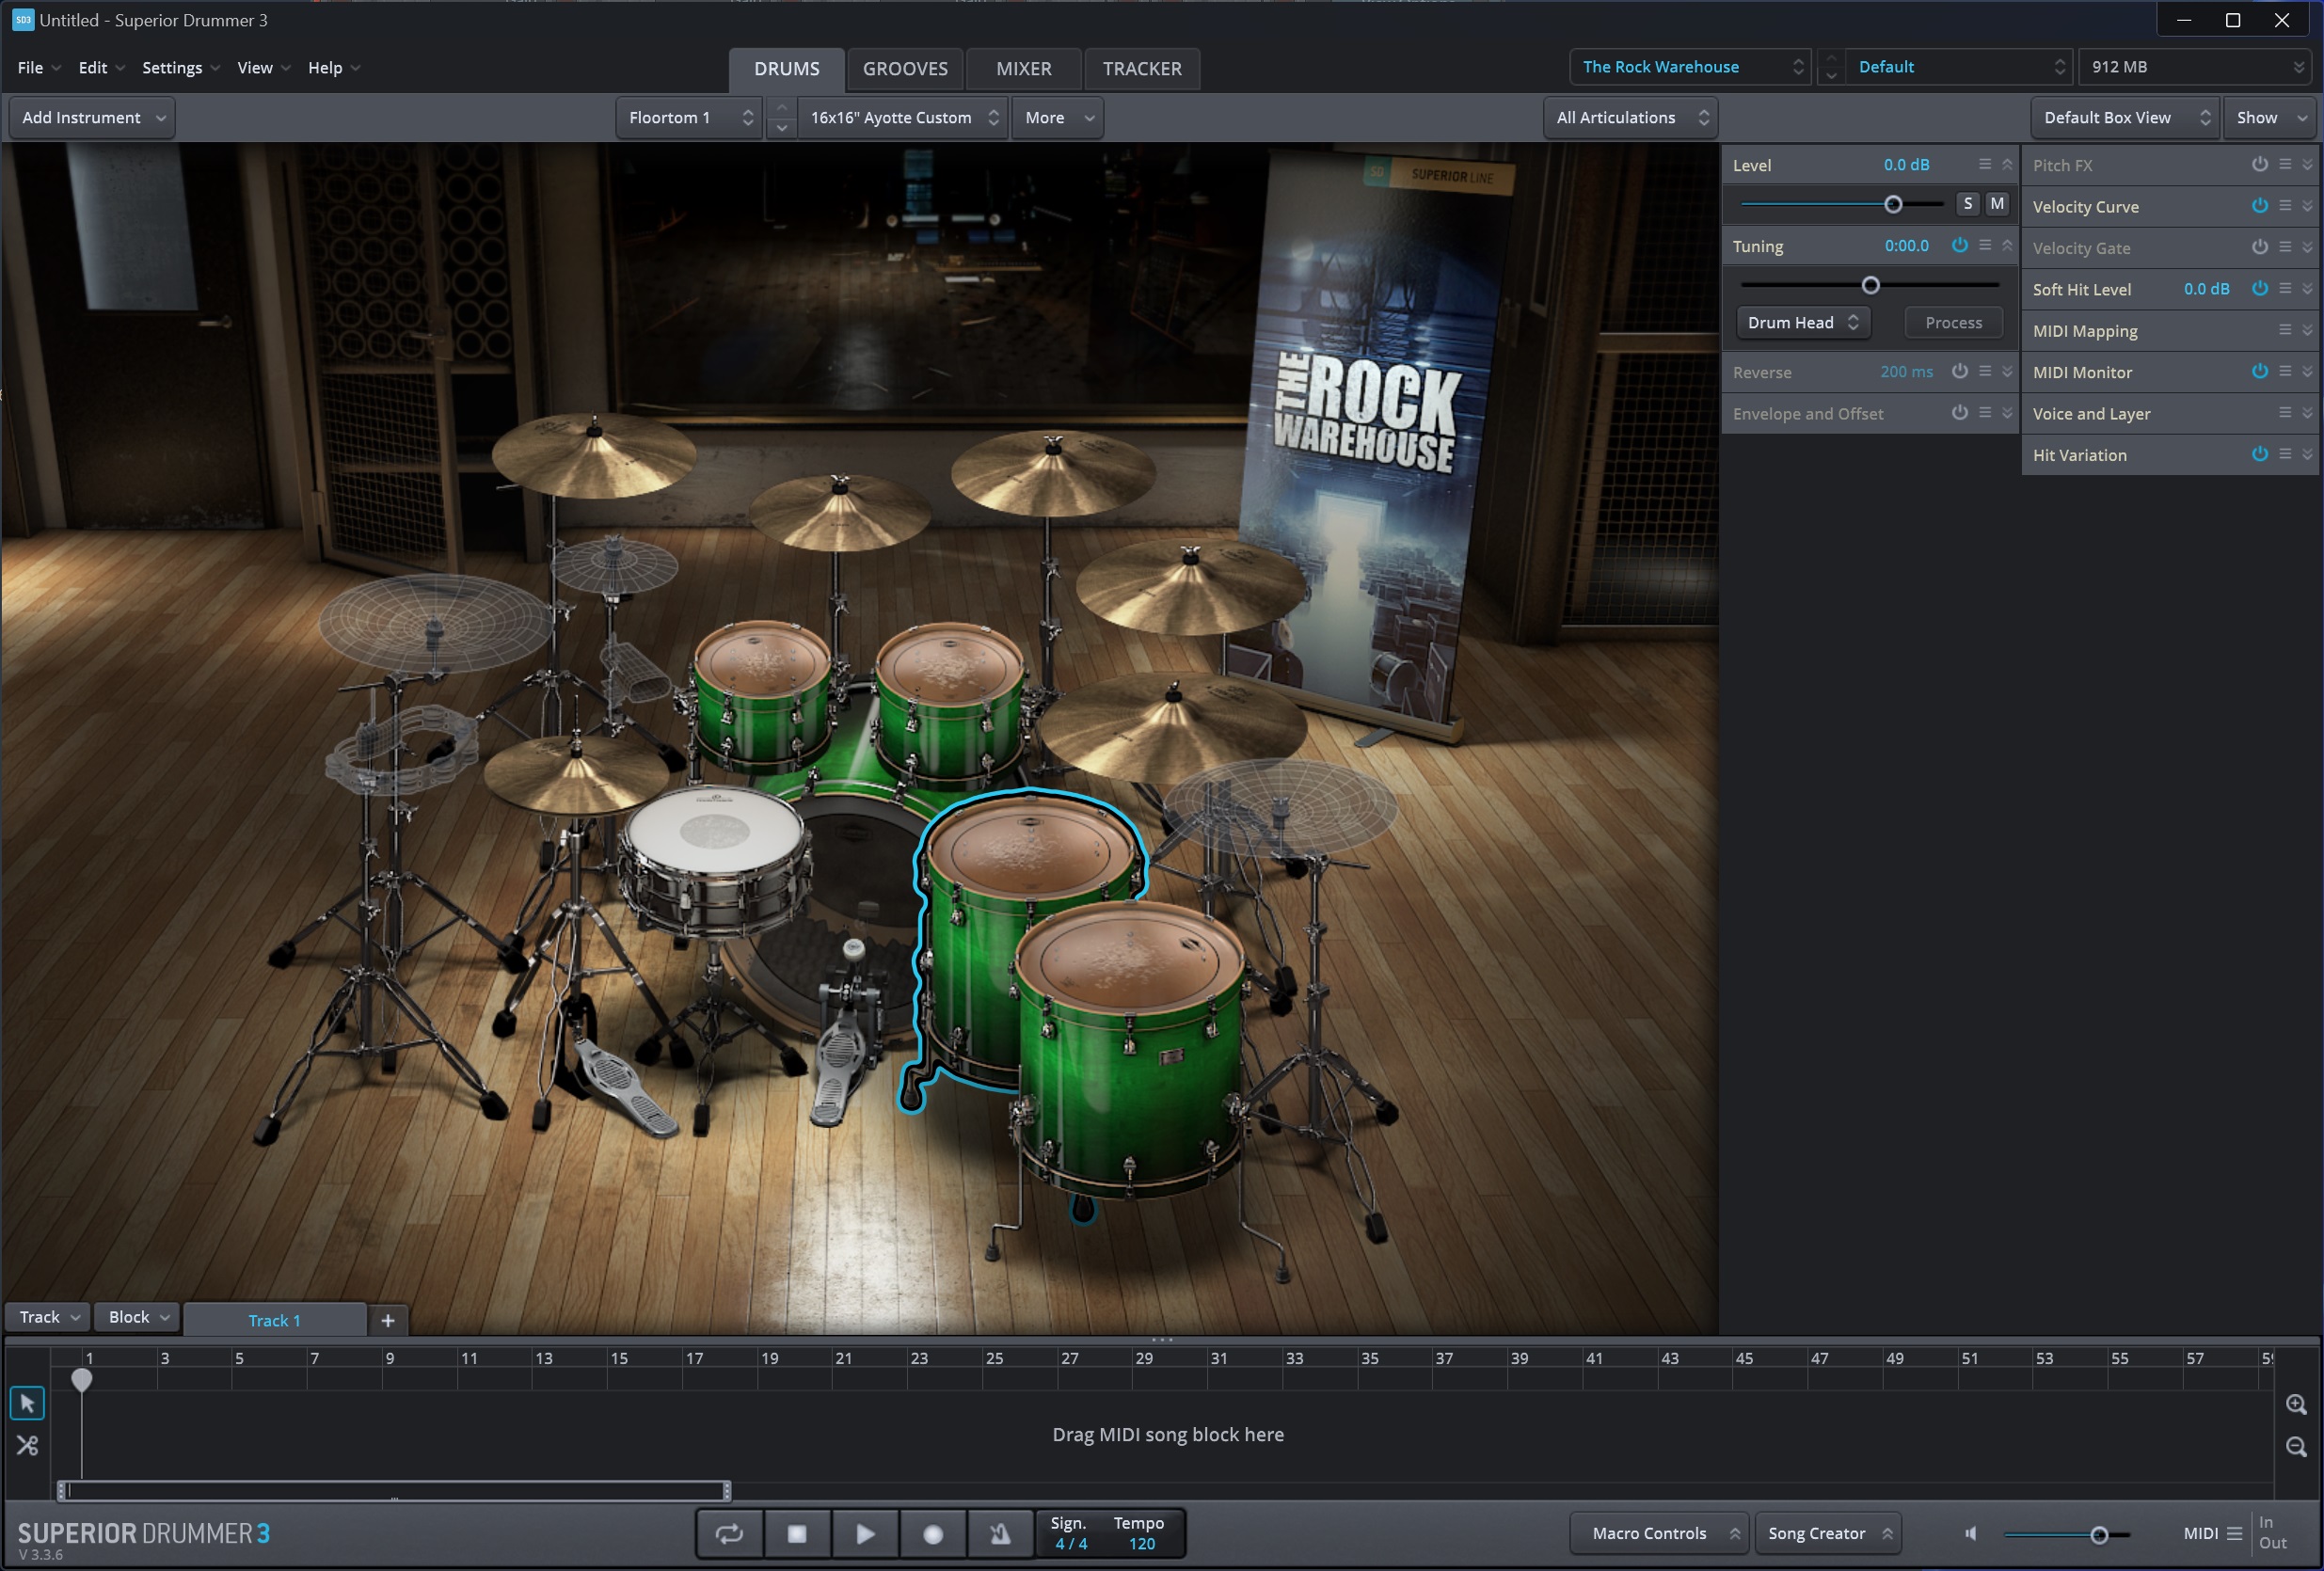Click the Process button
Screen dimensions: 2324x1571
tap(1953, 322)
